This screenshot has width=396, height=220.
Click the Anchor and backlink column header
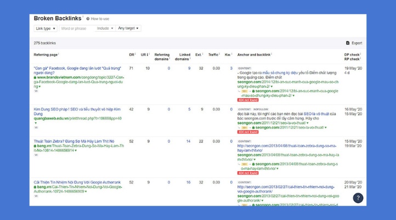(254, 54)
